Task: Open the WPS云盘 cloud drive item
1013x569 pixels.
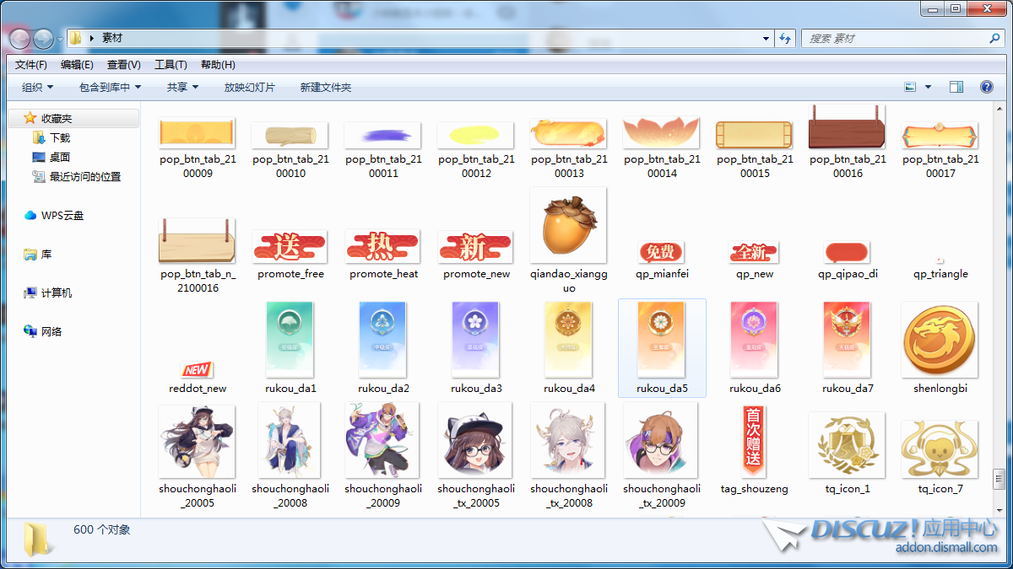Action: point(62,216)
